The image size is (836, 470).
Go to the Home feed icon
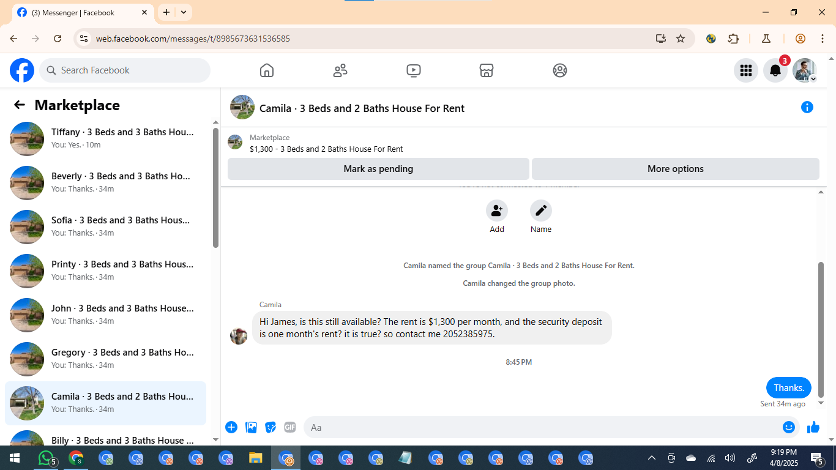coord(267,70)
